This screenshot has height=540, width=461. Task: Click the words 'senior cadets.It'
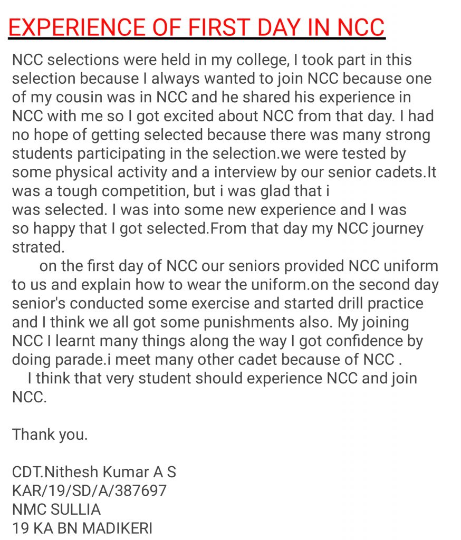(382, 172)
